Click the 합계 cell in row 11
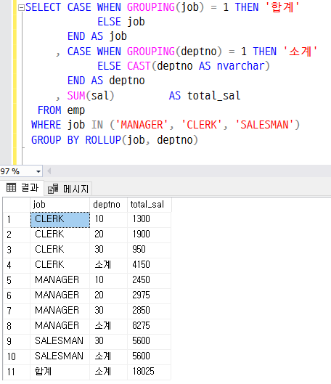This screenshot has height=384, width=331. 60,372
